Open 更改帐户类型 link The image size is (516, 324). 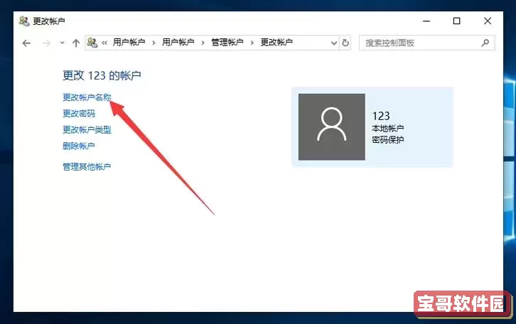pos(87,129)
